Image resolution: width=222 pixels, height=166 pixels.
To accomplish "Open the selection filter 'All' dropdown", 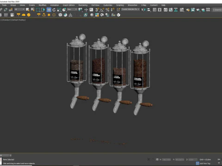I will point(19,10).
